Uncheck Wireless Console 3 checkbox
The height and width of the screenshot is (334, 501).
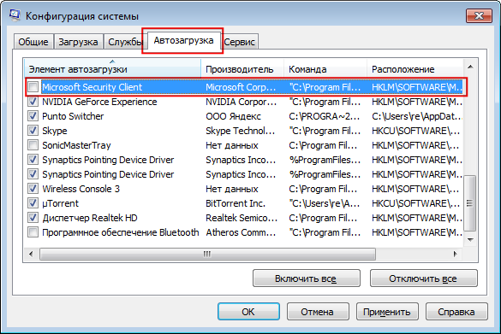[33, 189]
